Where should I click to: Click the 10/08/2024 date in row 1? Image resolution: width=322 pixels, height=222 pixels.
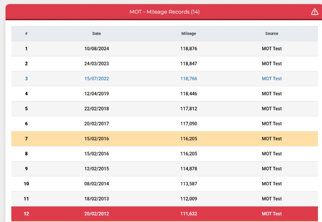[x=97, y=48]
